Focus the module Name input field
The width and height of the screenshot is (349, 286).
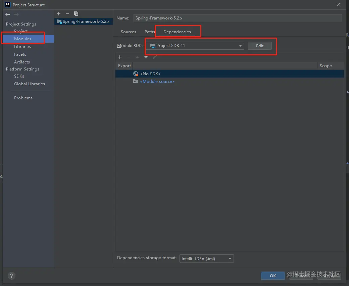238,18
